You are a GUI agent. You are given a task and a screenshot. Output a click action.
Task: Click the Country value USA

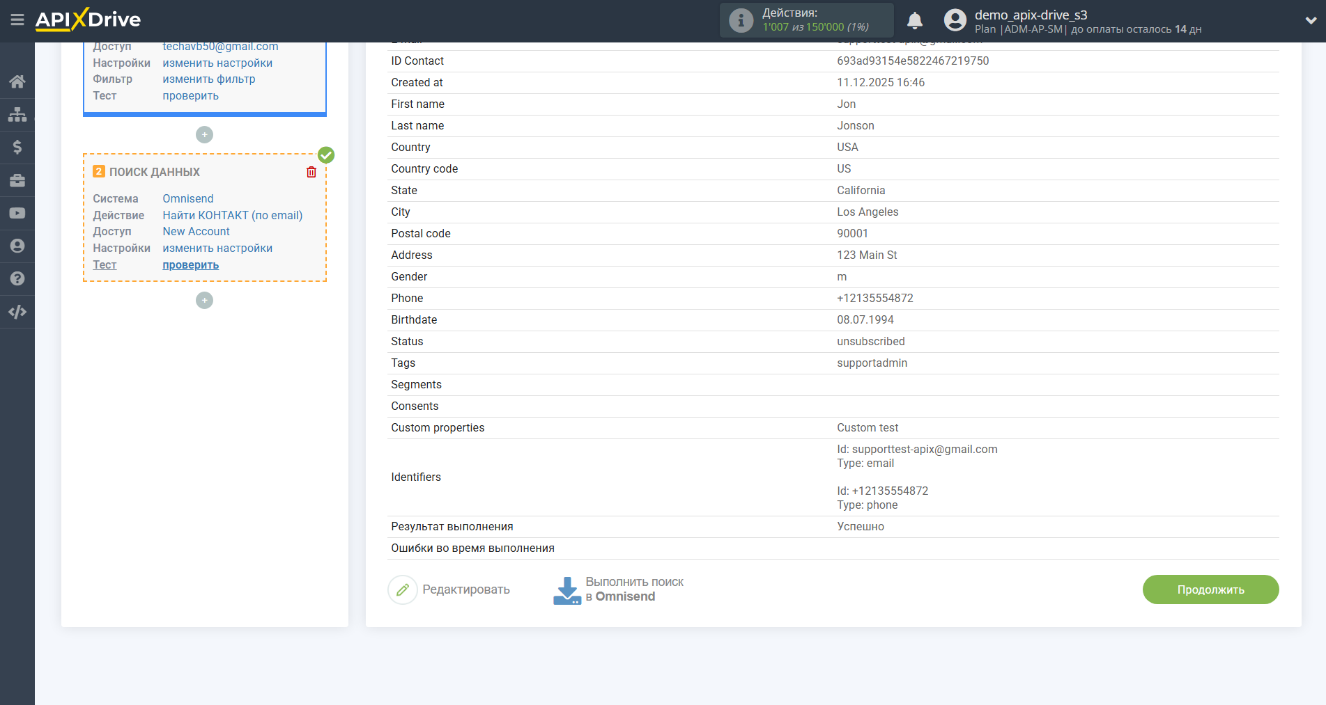tap(847, 147)
